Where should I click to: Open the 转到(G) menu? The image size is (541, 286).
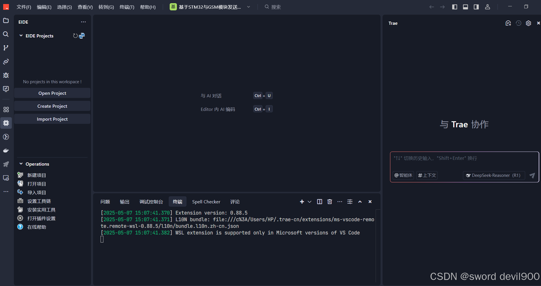106,7
